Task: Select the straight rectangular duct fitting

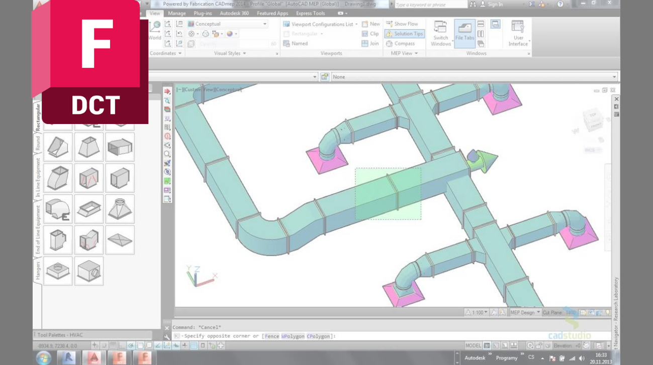Action: coord(120,147)
